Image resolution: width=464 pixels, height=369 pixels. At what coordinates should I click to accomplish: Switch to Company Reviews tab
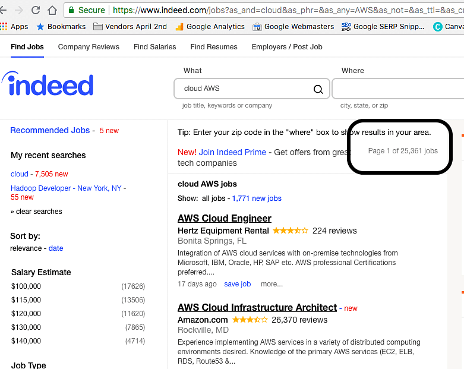pyautogui.click(x=89, y=47)
